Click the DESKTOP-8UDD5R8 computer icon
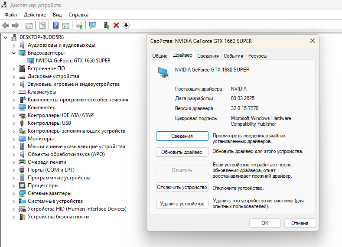 click(14, 37)
